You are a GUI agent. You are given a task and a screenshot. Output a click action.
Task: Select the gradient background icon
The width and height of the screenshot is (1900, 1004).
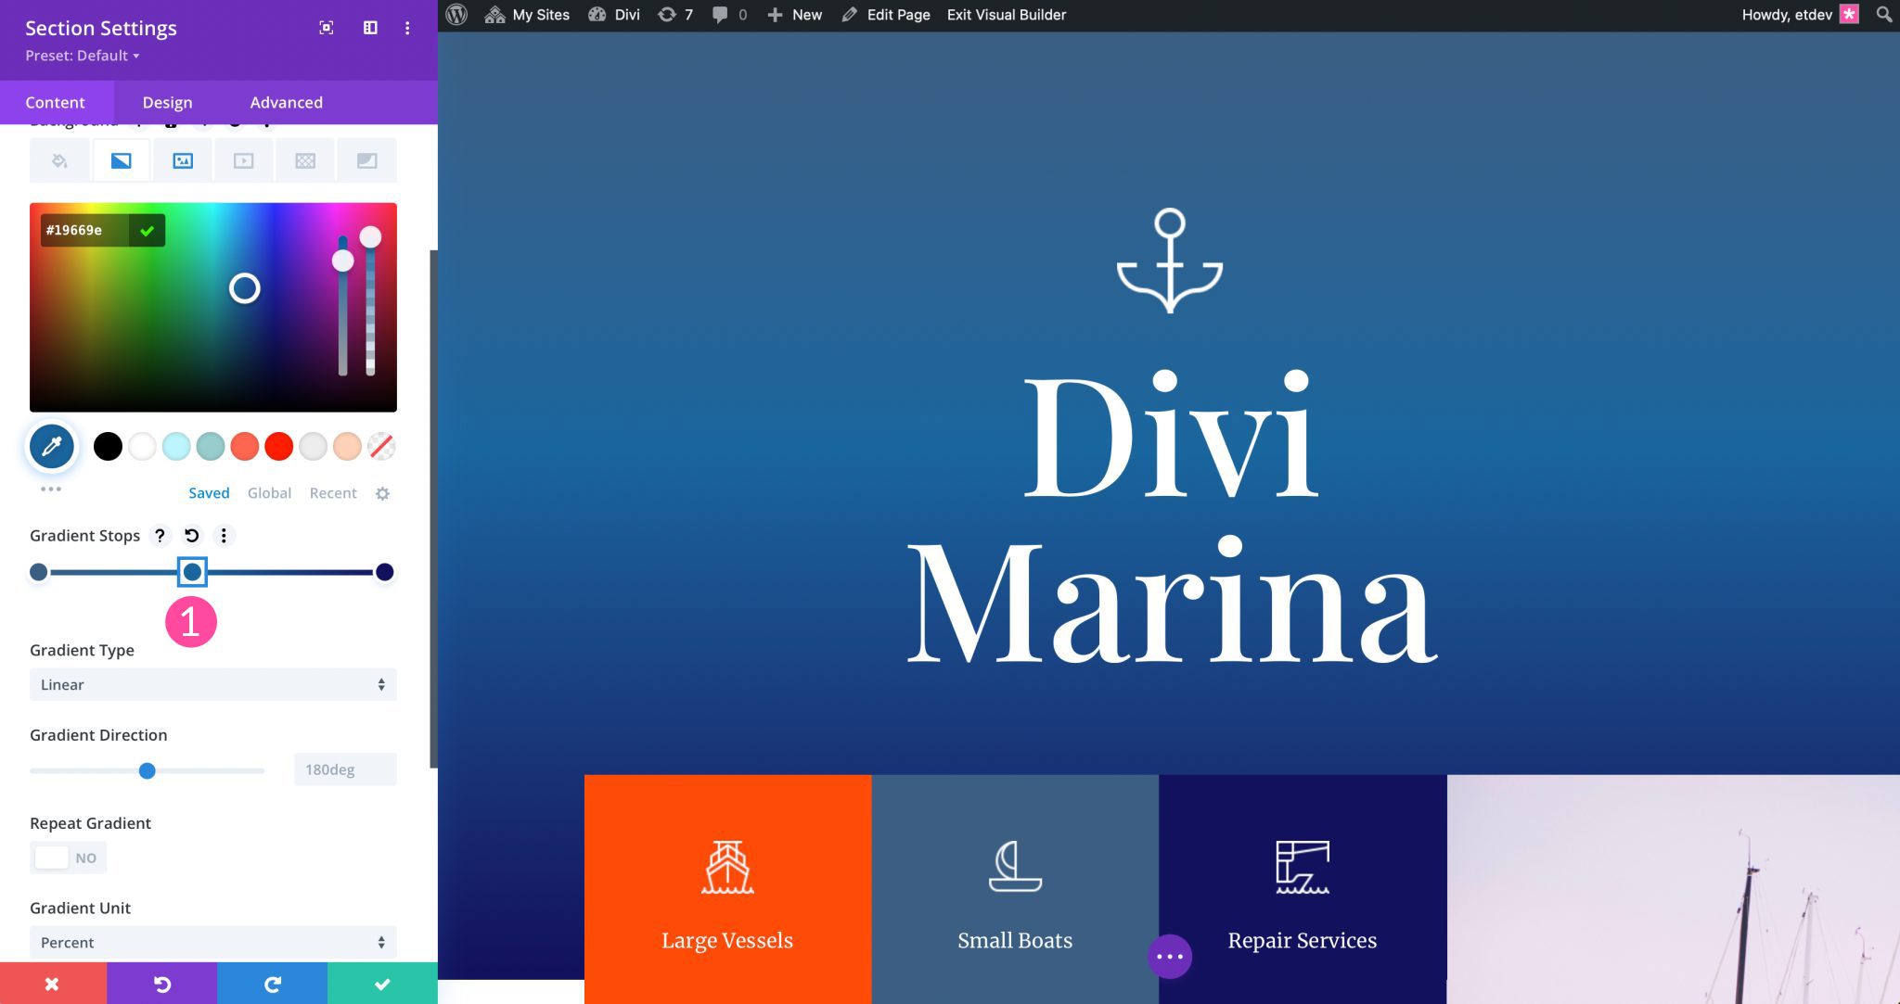coord(120,159)
